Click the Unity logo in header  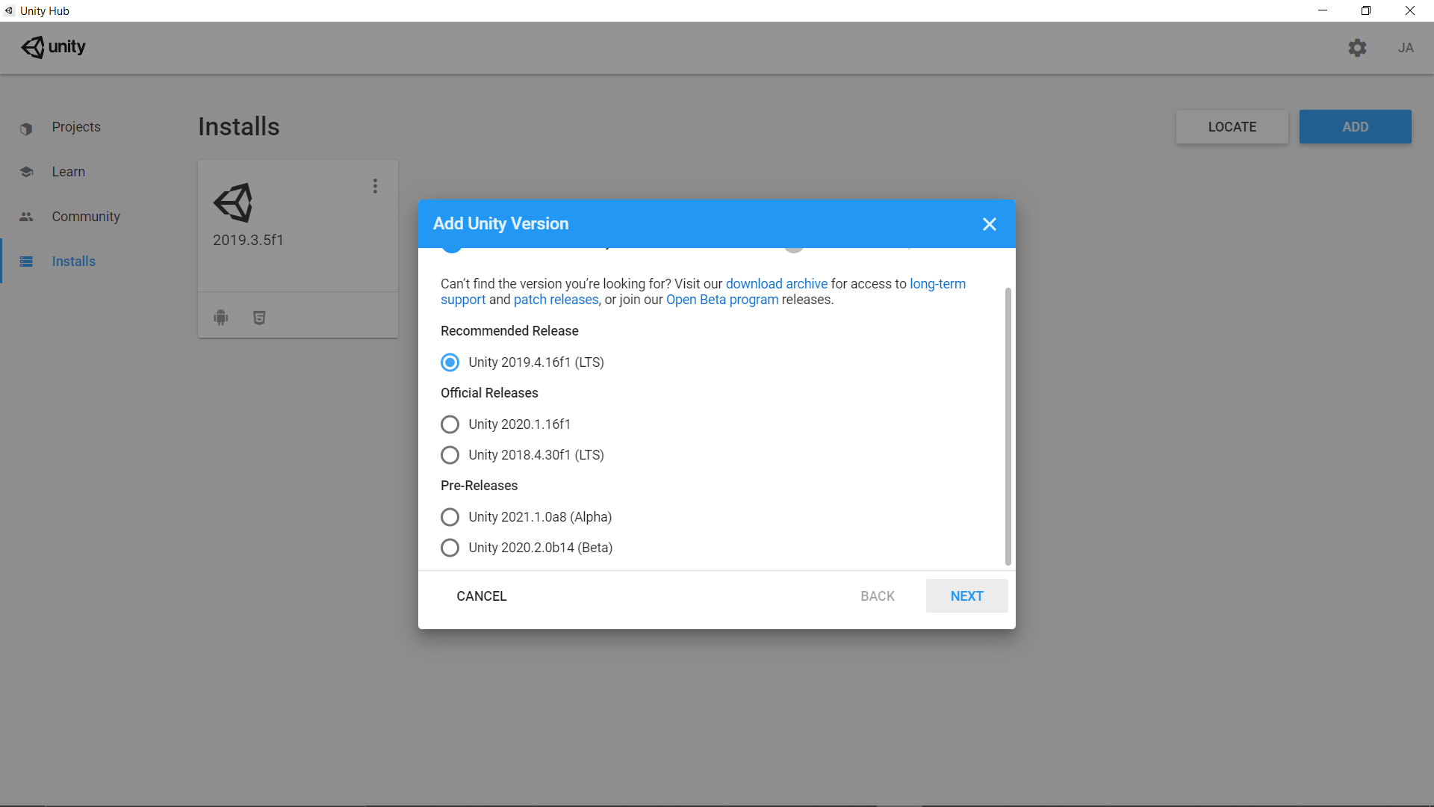coord(53,47)
